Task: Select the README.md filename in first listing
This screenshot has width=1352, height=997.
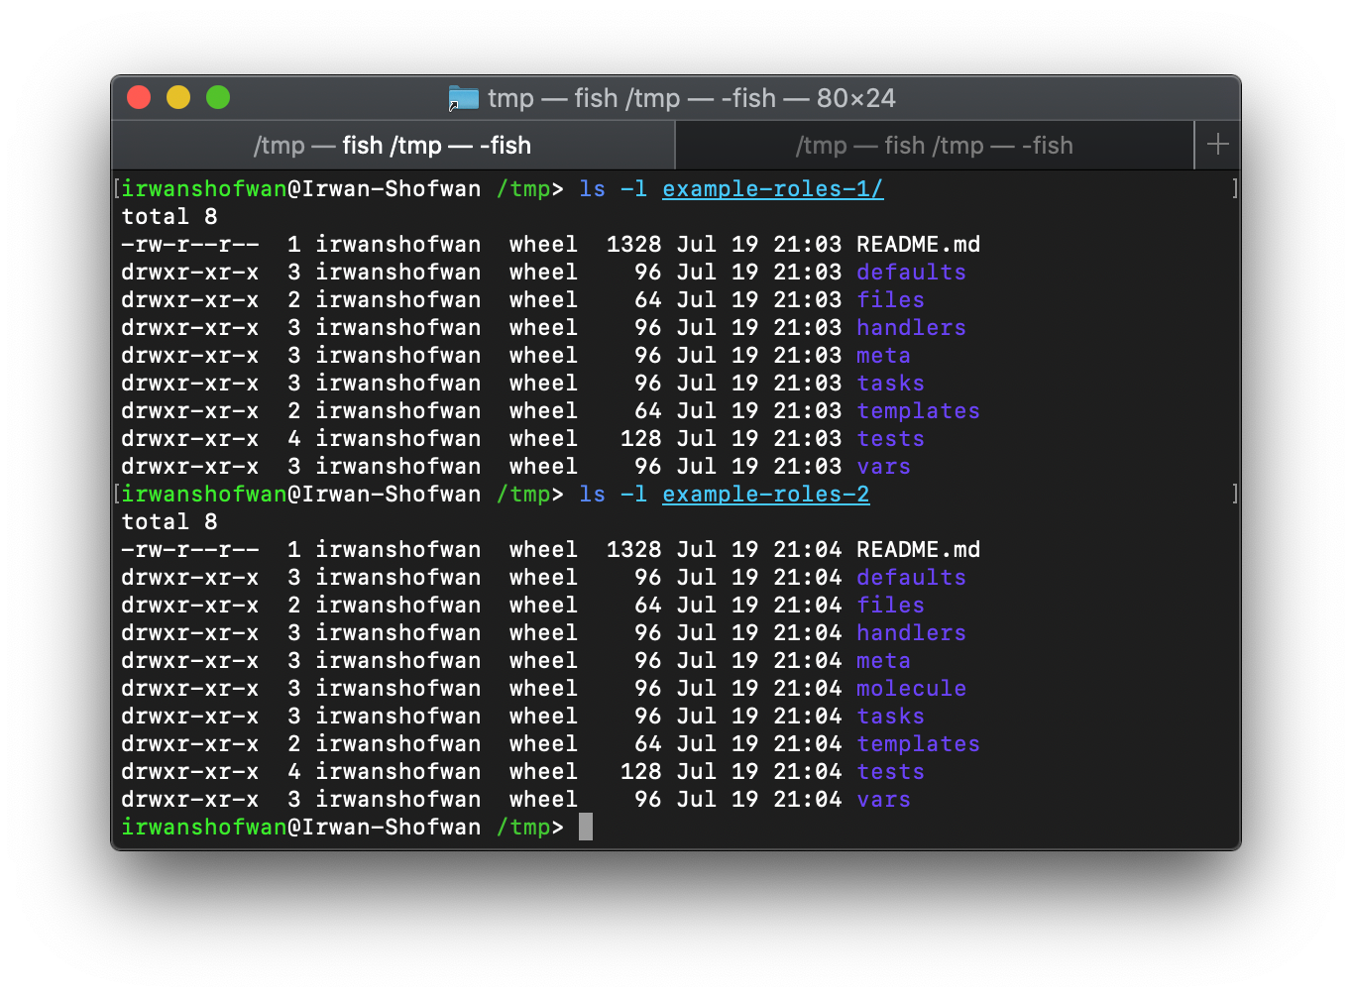Action: [918, 244]
